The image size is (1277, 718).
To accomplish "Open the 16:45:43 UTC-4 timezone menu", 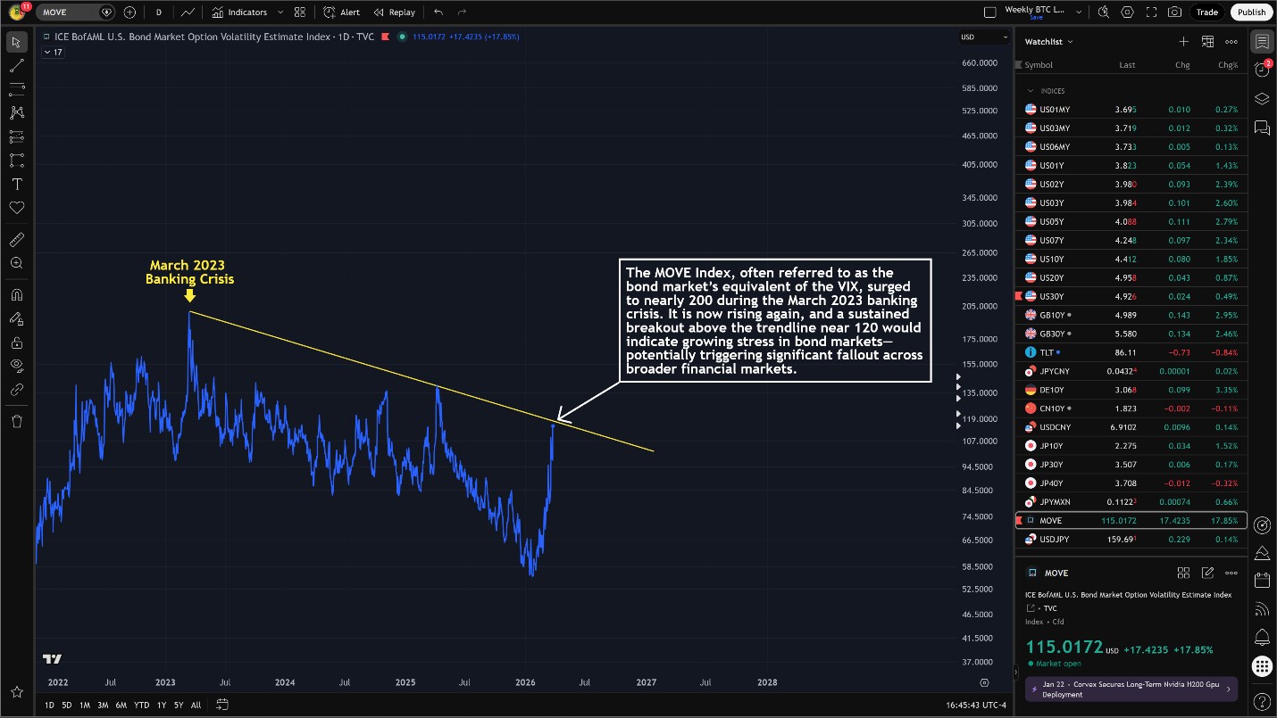I will pos(978,705).
